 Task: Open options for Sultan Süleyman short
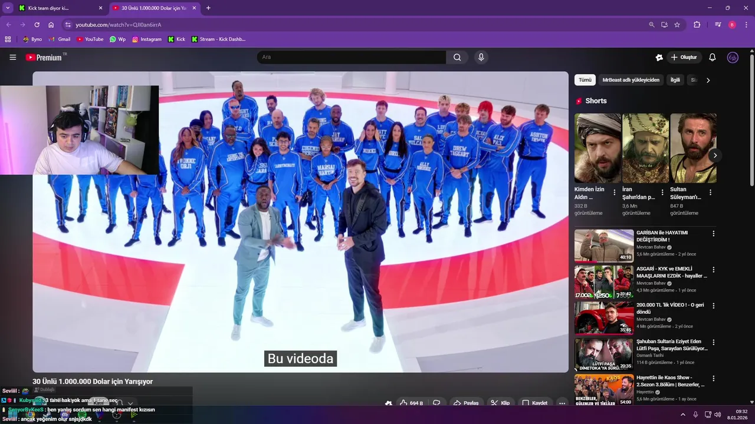[x=710, y=193]
